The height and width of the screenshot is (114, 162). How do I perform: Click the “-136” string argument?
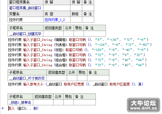(x=113, y=40)
